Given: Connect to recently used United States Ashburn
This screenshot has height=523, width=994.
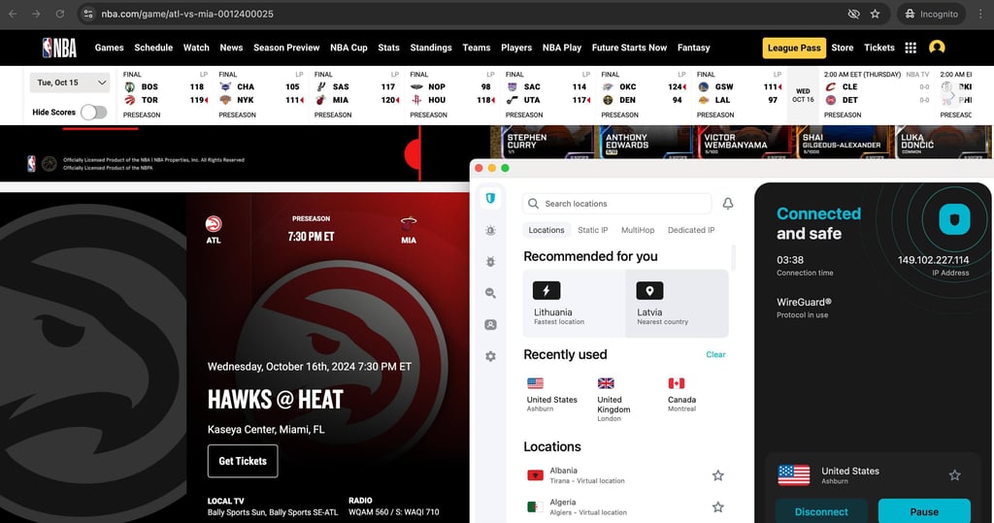Looking at the screenshot, I should coord(551,394).
